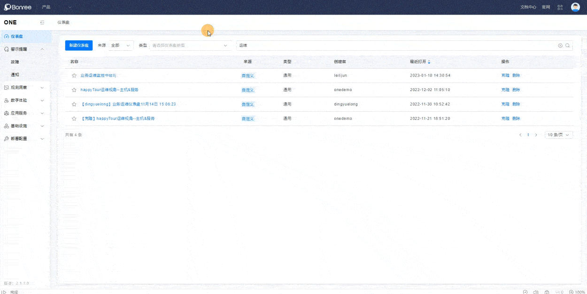Collapse the 警示提醒 sidebar group
587x294 pixels.
coord(42,49)
